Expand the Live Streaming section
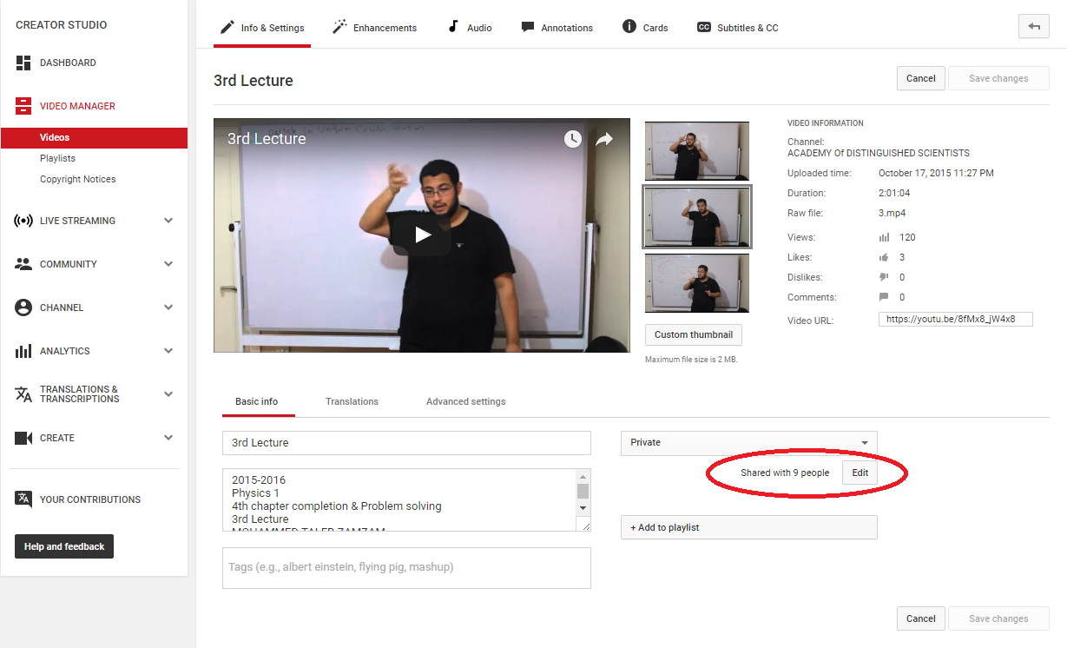Screen dimensions: 1067x648 pyautogui.click(x=168, y=221)
